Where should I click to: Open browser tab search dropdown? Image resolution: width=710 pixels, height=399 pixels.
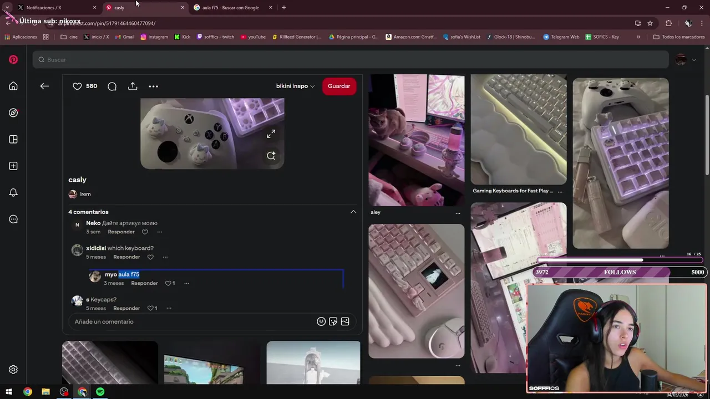click(x=7, y=7)
